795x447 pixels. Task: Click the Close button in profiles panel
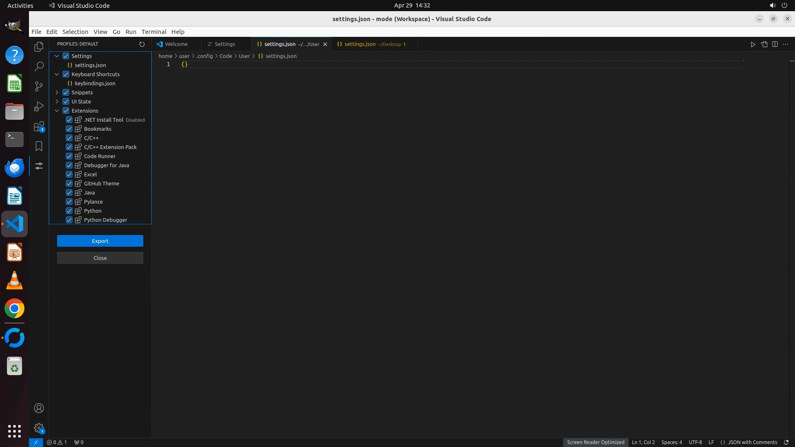(100, 258)
